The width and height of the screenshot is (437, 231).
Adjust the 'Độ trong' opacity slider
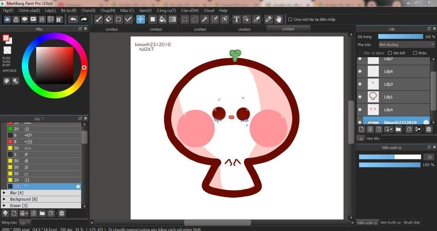(x=400, y=37)
